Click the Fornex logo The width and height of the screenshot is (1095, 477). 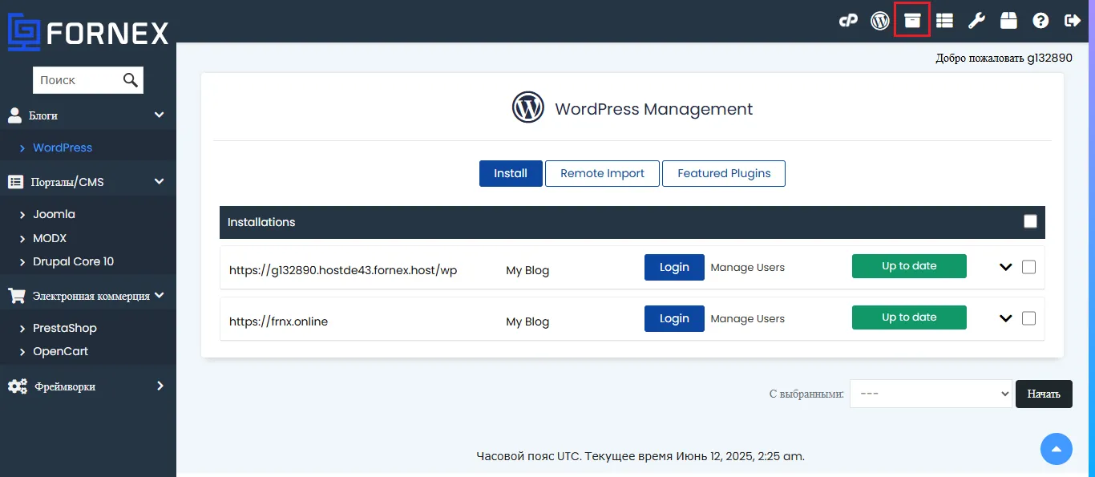click(88, 32)
